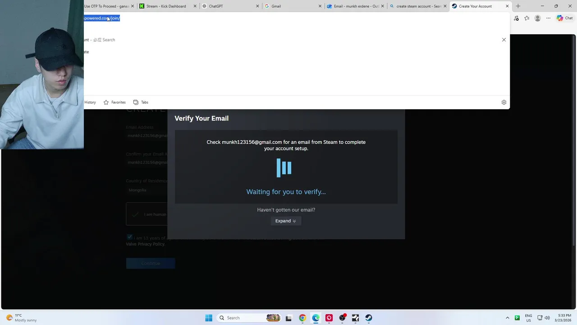Open Google Chrome from the taskbar

click(x=302, y=318)
